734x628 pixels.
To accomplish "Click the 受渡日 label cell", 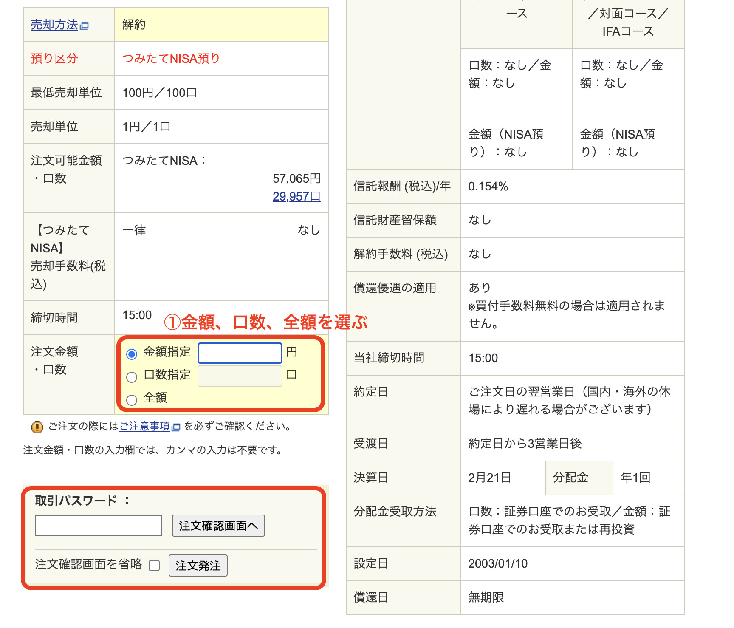I will click(404, 444).
